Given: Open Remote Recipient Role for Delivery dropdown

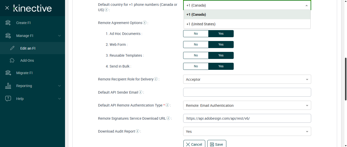Looking at the screenshot, I should 247,79.
